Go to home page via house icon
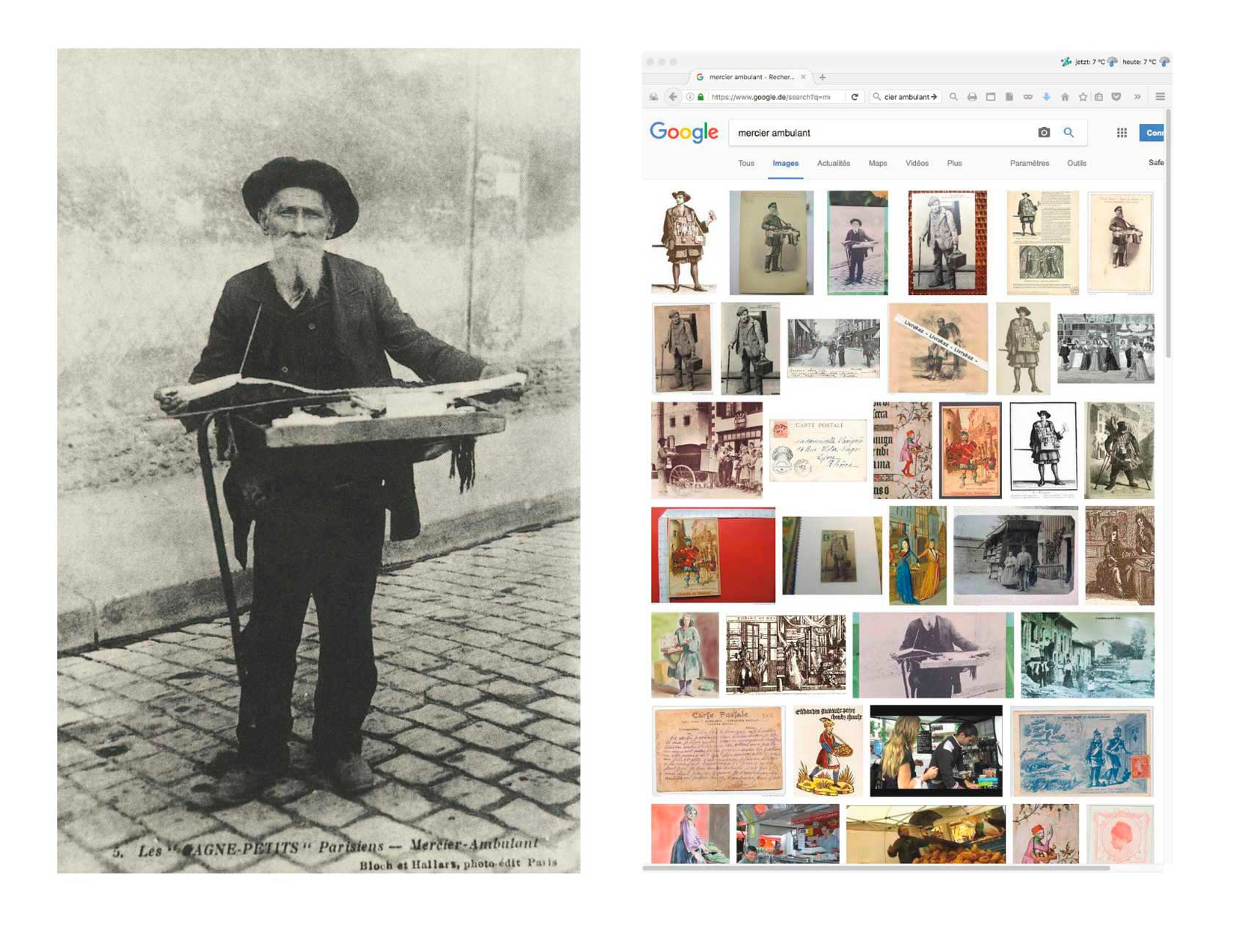Screen dimensions: 1233x925 (1065, 97)
